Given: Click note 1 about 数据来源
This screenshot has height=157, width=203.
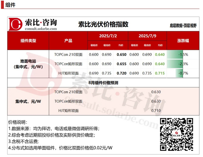Looking at the screenshot, I should [54, 129].
